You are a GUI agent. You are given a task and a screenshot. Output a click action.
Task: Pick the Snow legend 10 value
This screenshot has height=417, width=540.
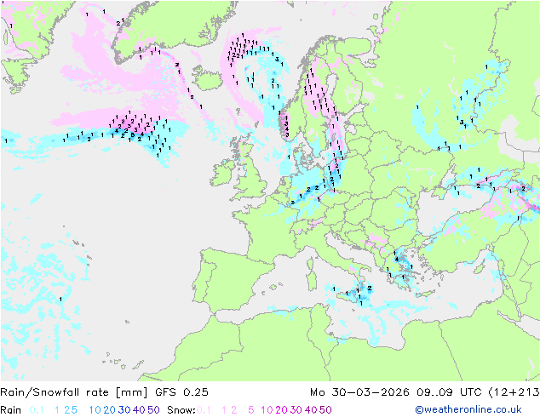click(x=267, y=410)
